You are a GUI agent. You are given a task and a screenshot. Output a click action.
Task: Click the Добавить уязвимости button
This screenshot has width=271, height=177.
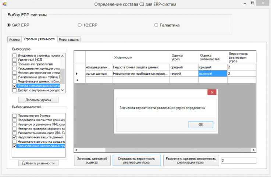pos(38,163)
